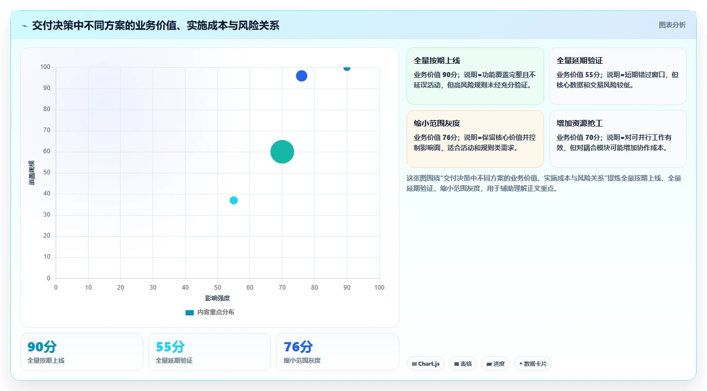Toggle the 内容重点分布 legend color box
The image size is (707, 391).
coord(190,312)
